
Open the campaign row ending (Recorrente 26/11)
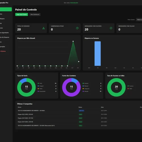click(x=36, y=126)
